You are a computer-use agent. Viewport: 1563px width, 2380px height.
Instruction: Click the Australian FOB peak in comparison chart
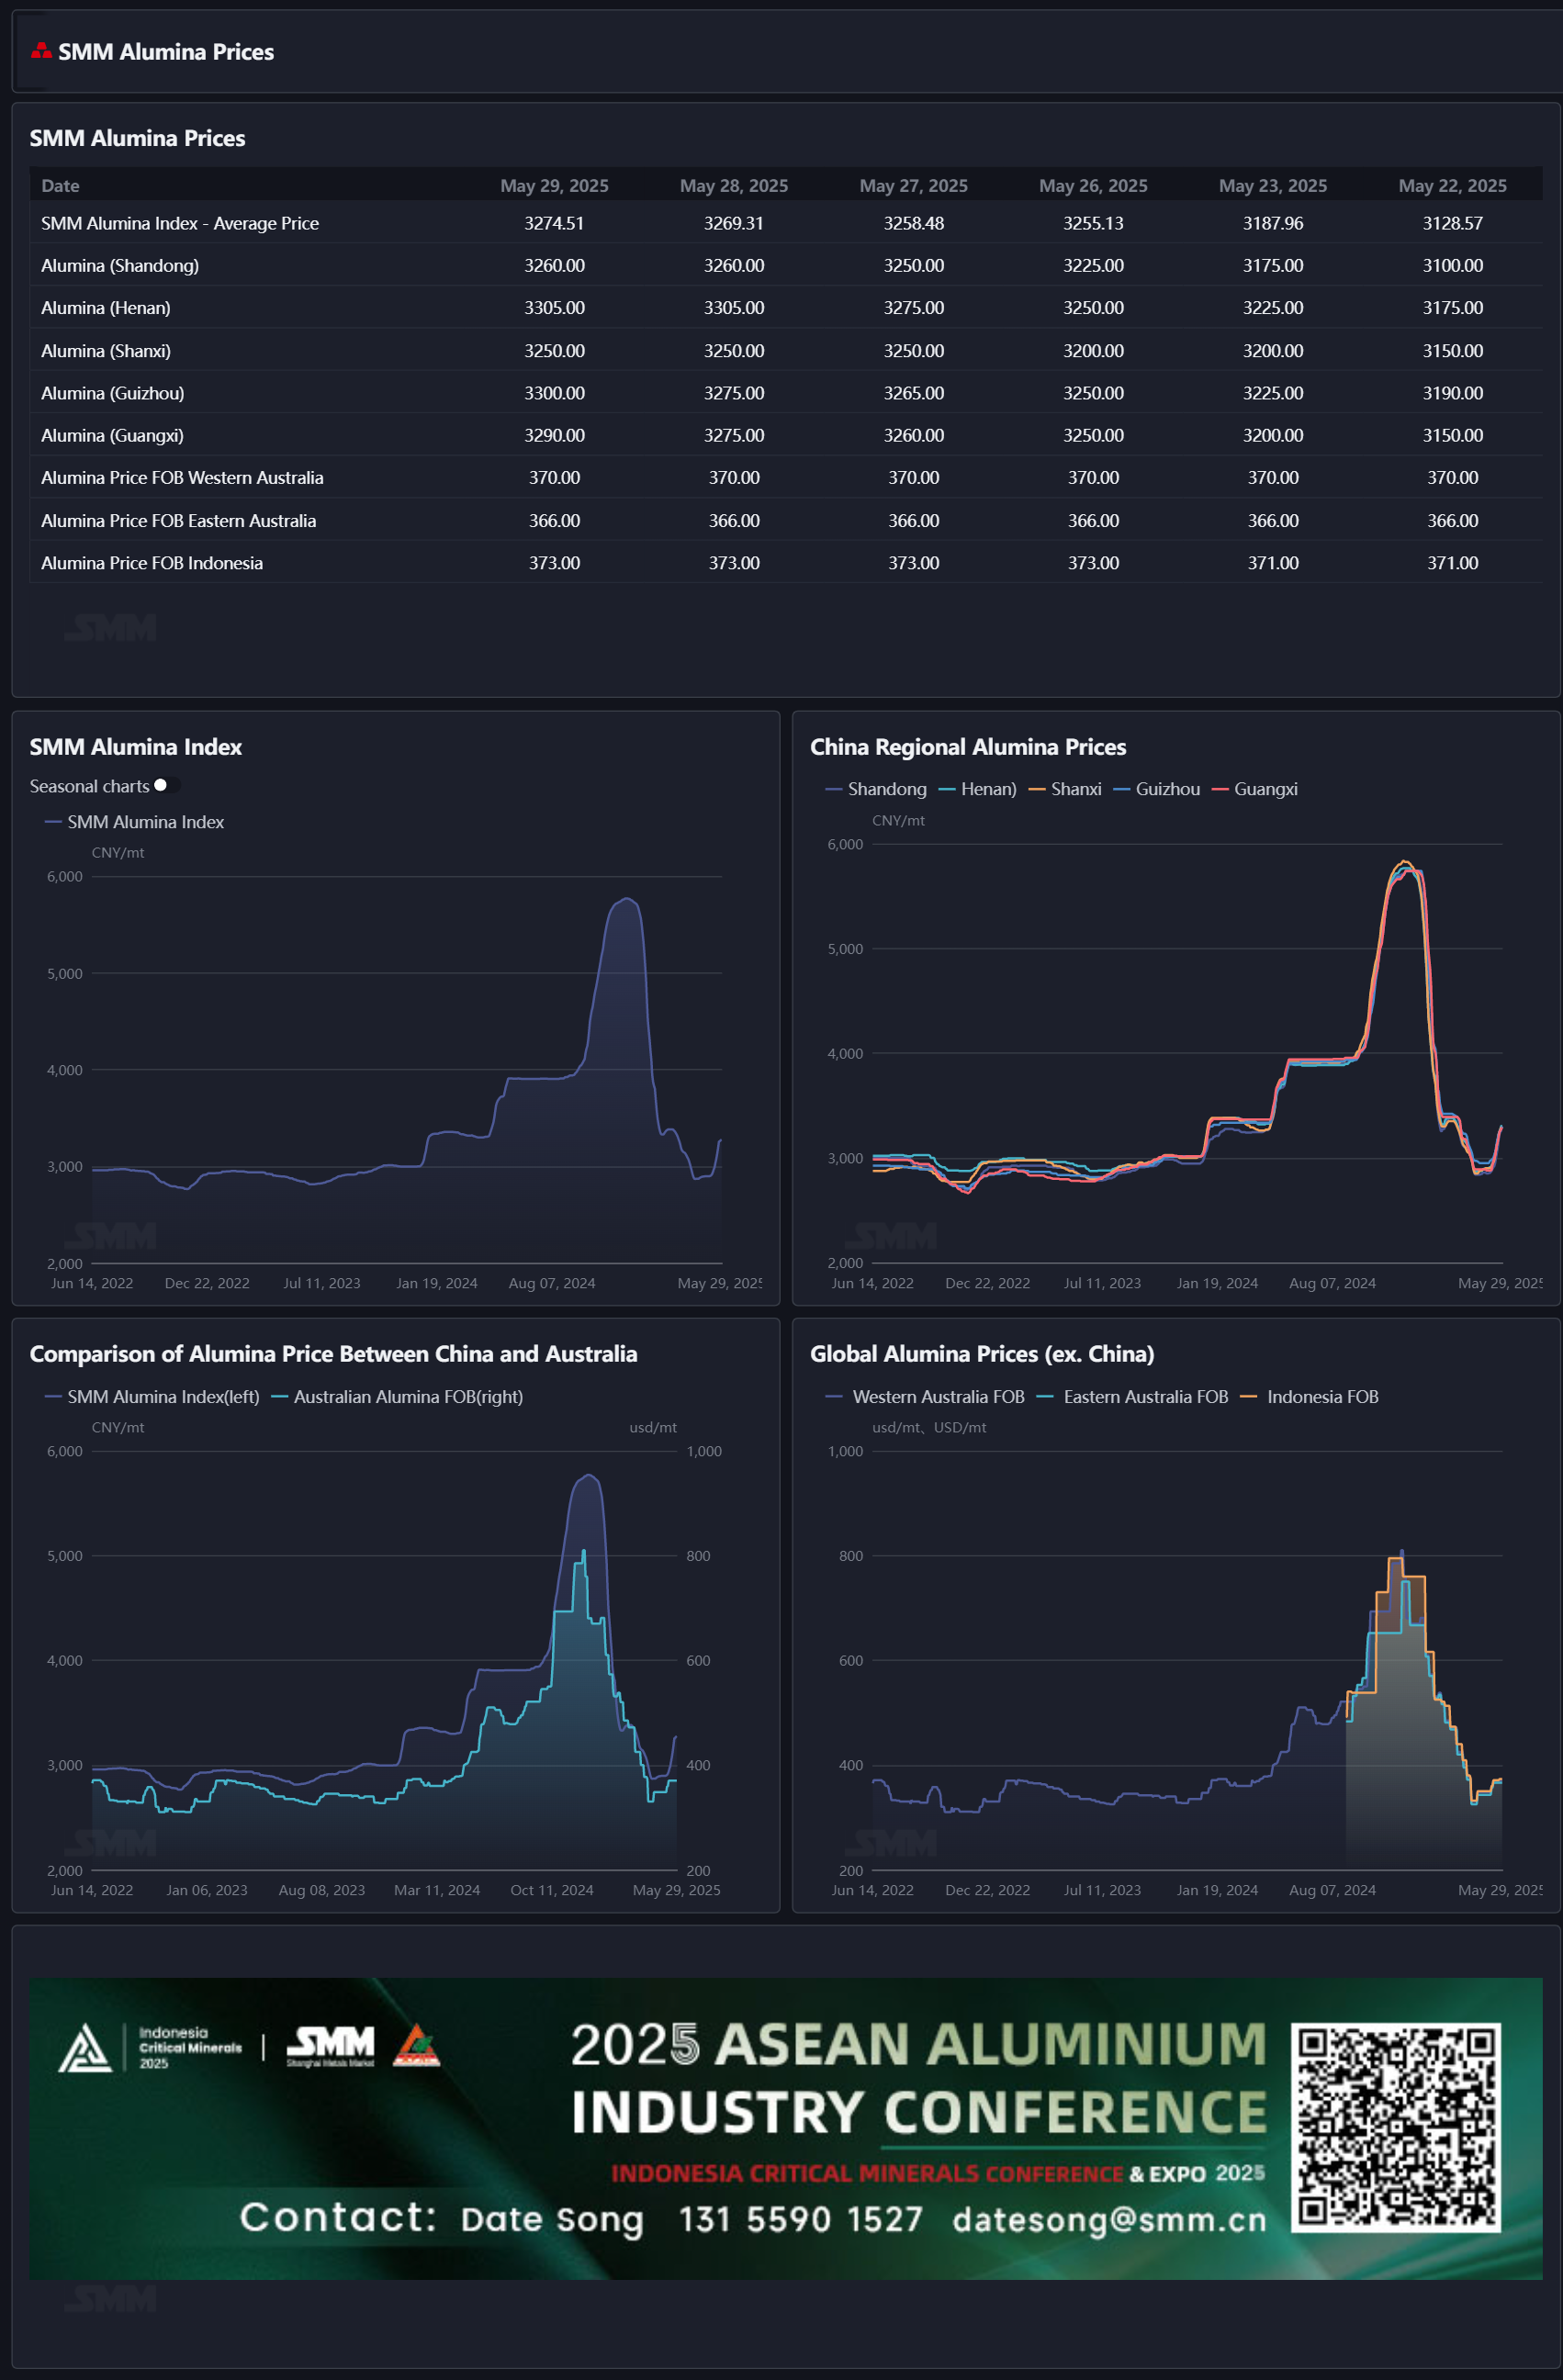(584, 1552)
